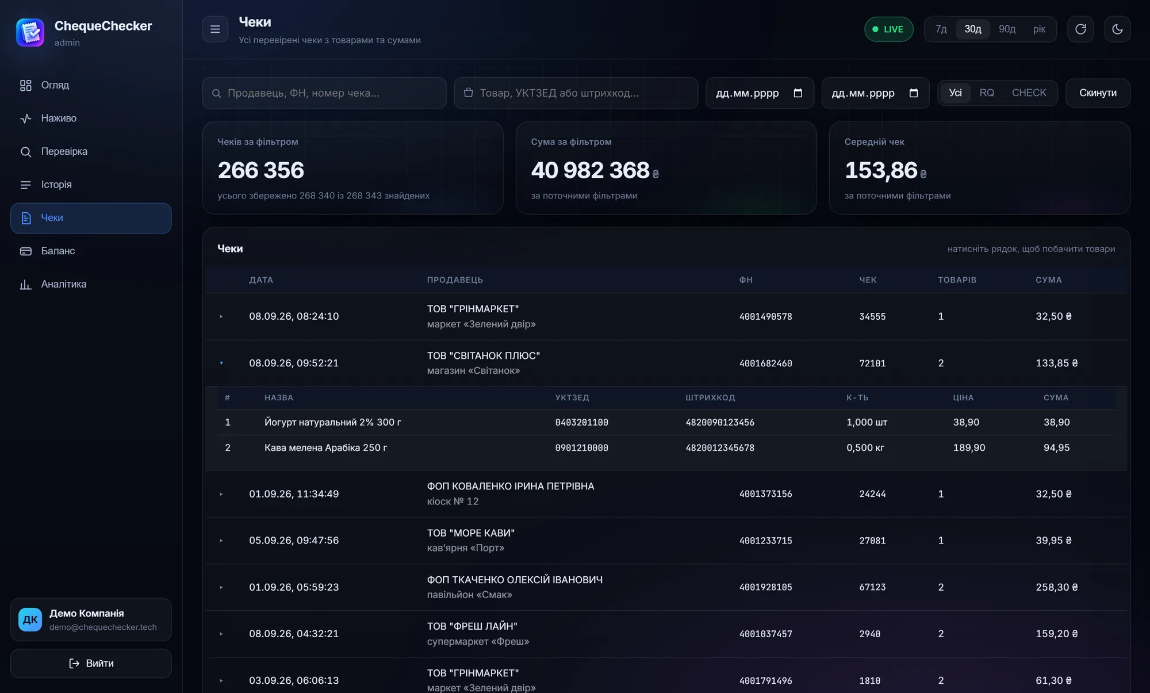Click the Йогурт натуральний 2% 300 г item

(333, 422)
